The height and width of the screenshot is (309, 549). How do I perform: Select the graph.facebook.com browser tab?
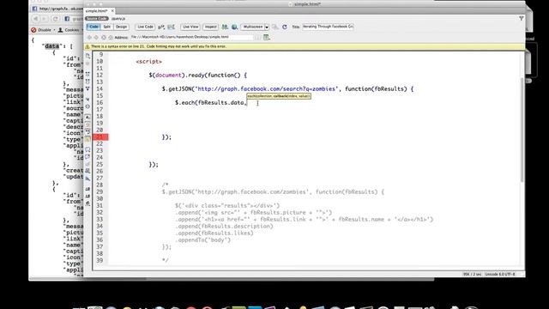pyautogui.click(x=57, y=9)
